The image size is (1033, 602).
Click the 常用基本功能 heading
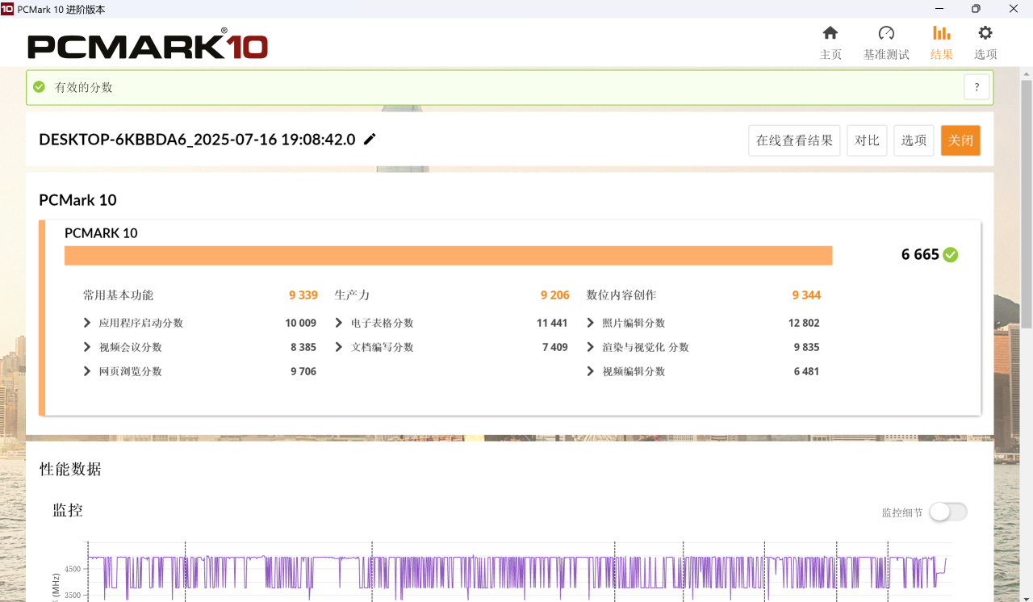[x=118, y=295]
